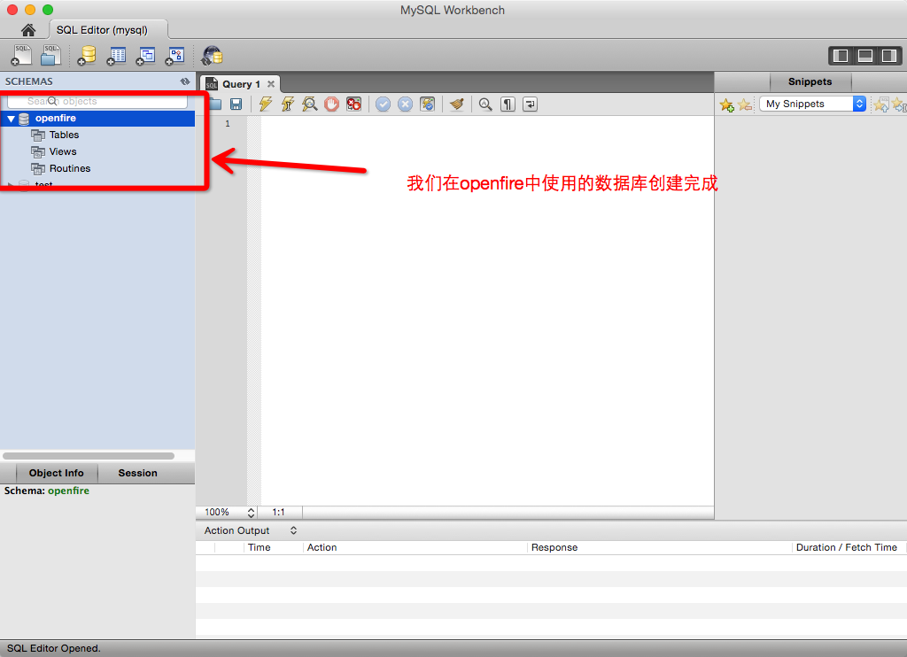Switch to the Session tab
The height and width of the screenshot is (657, 907).
137,473
